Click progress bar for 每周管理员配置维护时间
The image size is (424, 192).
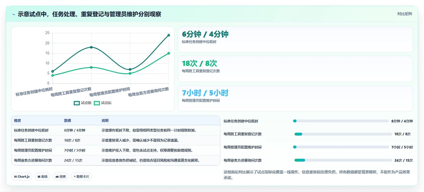341,147
